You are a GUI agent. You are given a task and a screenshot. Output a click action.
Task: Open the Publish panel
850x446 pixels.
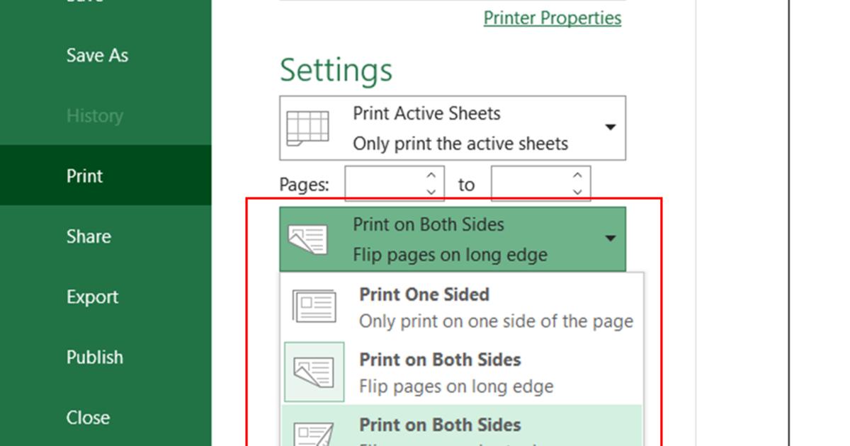[x=95, y=357]
